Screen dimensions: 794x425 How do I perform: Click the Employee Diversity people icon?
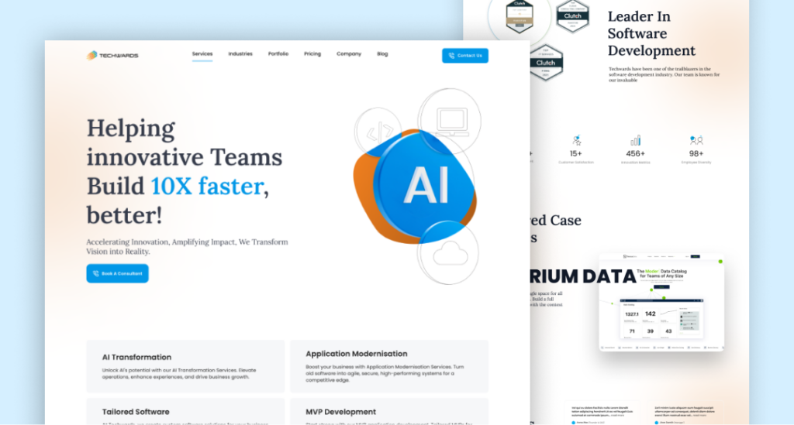click(696, 141)
